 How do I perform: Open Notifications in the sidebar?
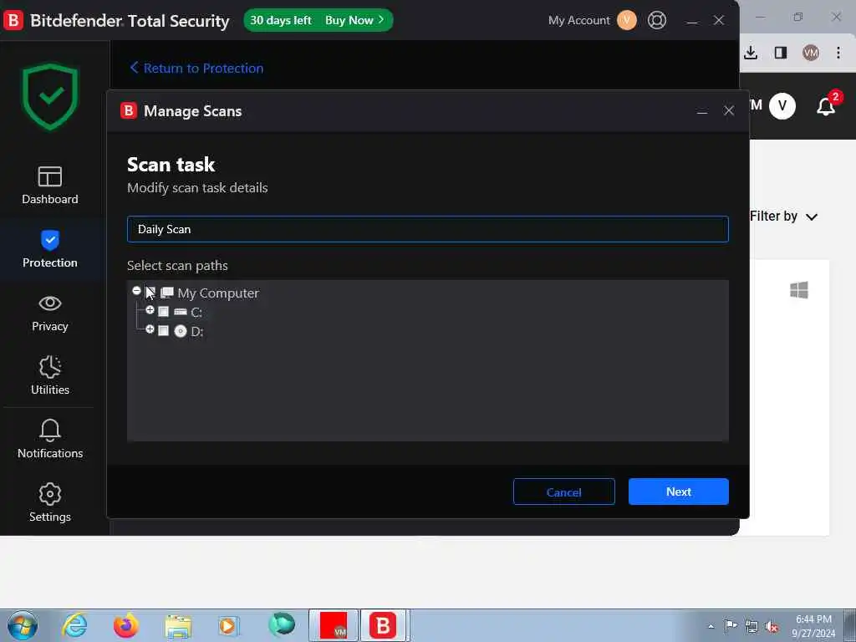pyautogui.click(x=49, y=440)
